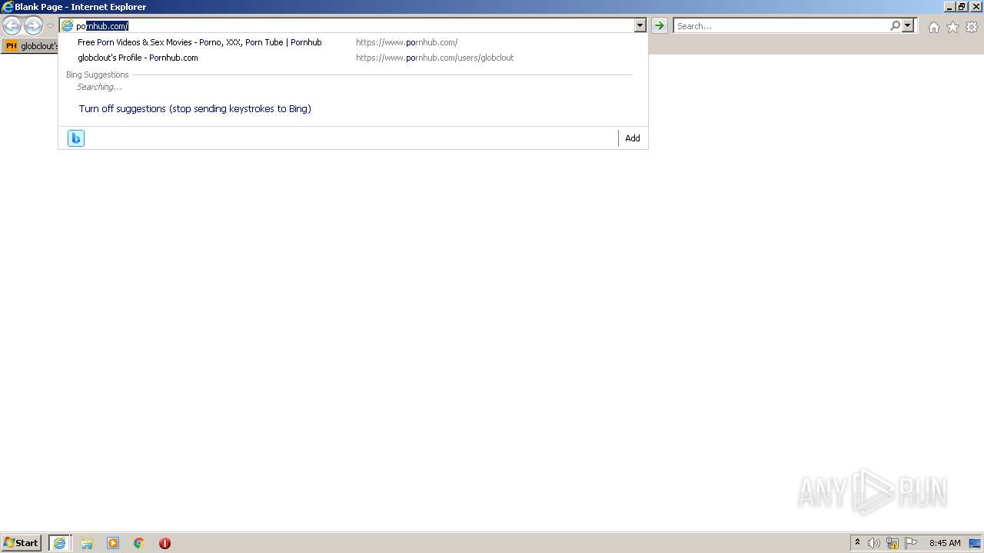This screenshot has height=553, width=984.
Task: Click the 8:45 AM system clock
Action: [x=945, y=543]
